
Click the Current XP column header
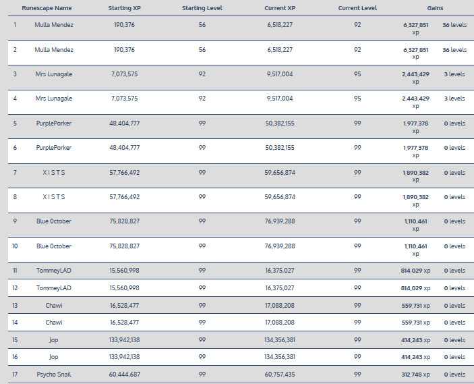(x=279, y=8)
